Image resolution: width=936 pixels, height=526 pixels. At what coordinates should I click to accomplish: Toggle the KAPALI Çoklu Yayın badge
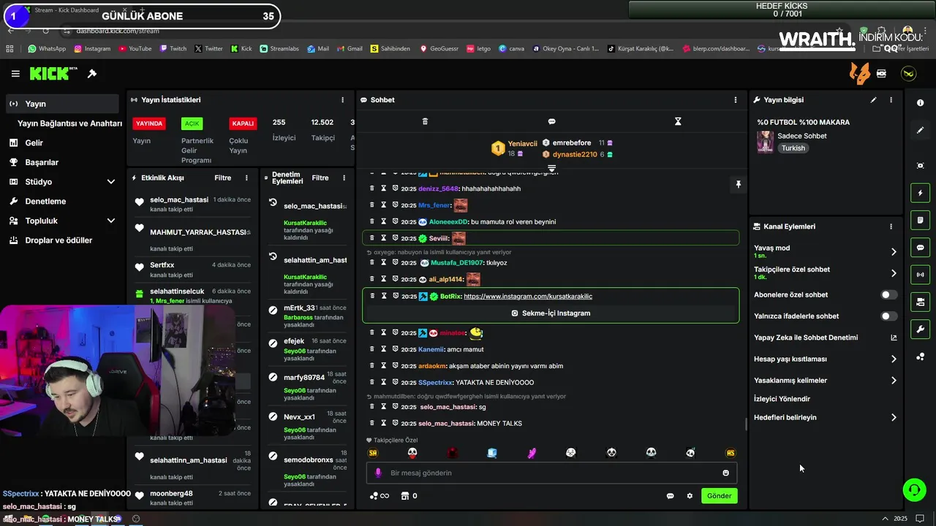(243, 123)
